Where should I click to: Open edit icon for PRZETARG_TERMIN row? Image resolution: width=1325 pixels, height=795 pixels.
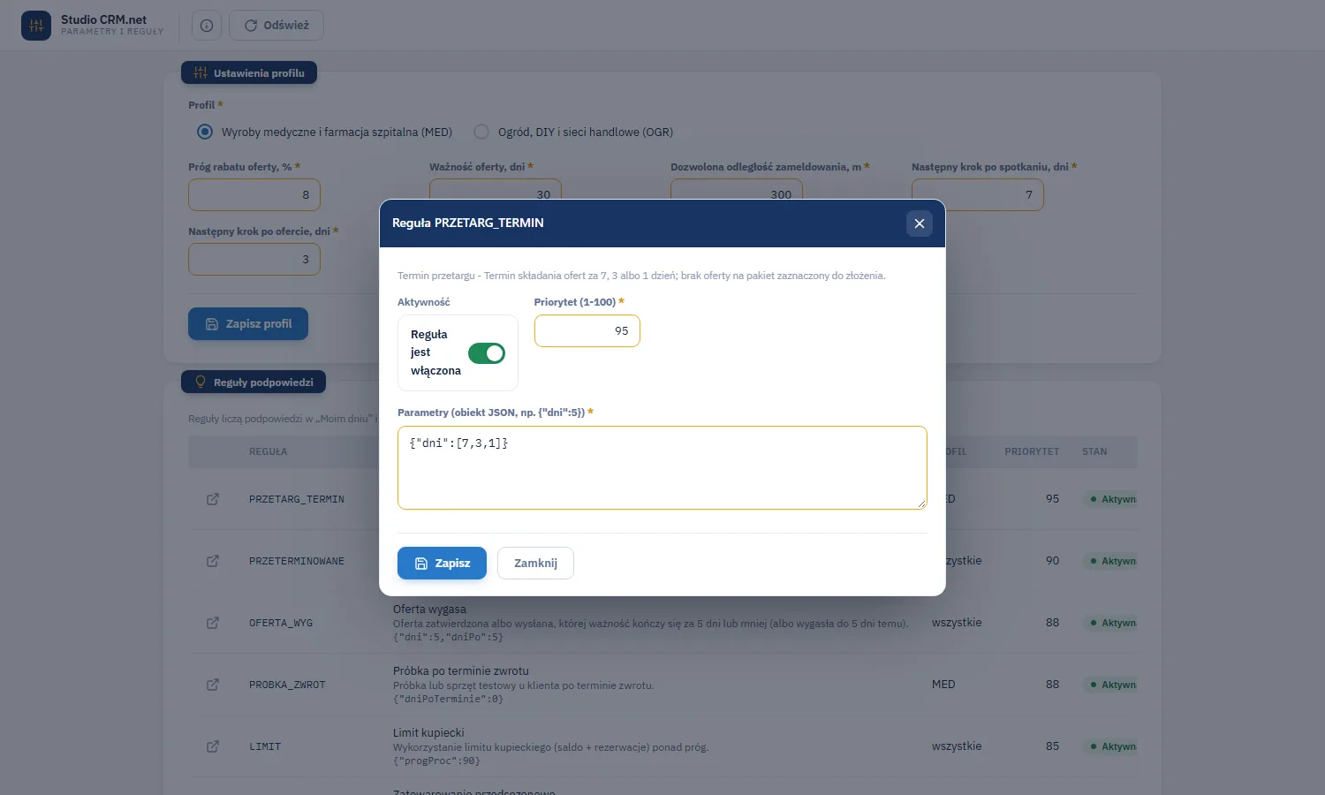[213, 499]
